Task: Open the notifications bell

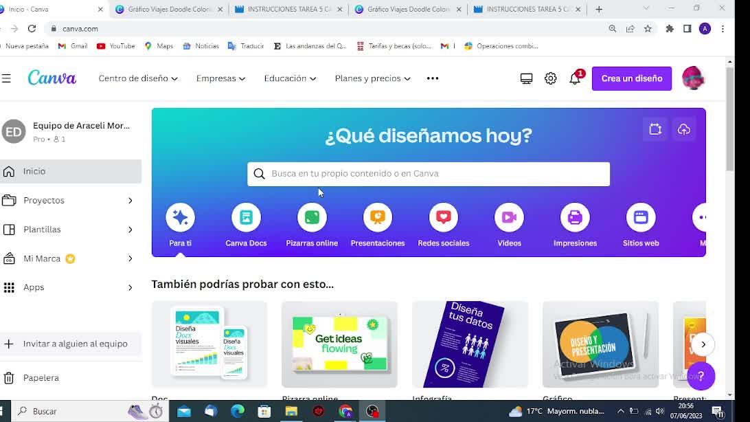Action: click(x=575, y=78)
